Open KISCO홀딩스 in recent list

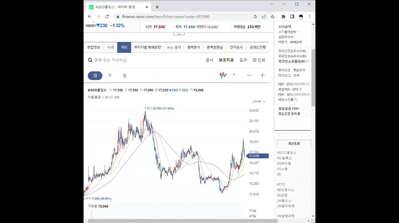[287, 153]
